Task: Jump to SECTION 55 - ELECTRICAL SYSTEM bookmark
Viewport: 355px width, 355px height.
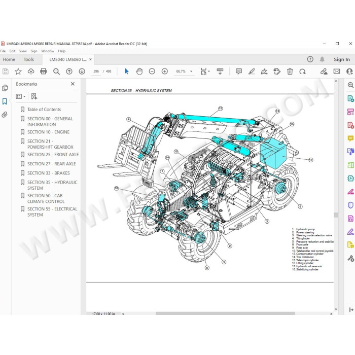Action: (x=52, y=212)
